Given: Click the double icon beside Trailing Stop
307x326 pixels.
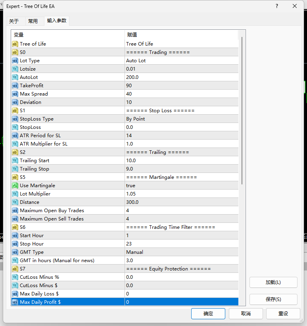Looking at the screenshot, I should [x=15, y=169].
